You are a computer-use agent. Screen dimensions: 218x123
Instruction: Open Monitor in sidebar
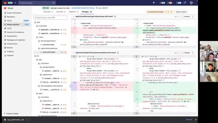pyautogui.click(x=10, y=48)
